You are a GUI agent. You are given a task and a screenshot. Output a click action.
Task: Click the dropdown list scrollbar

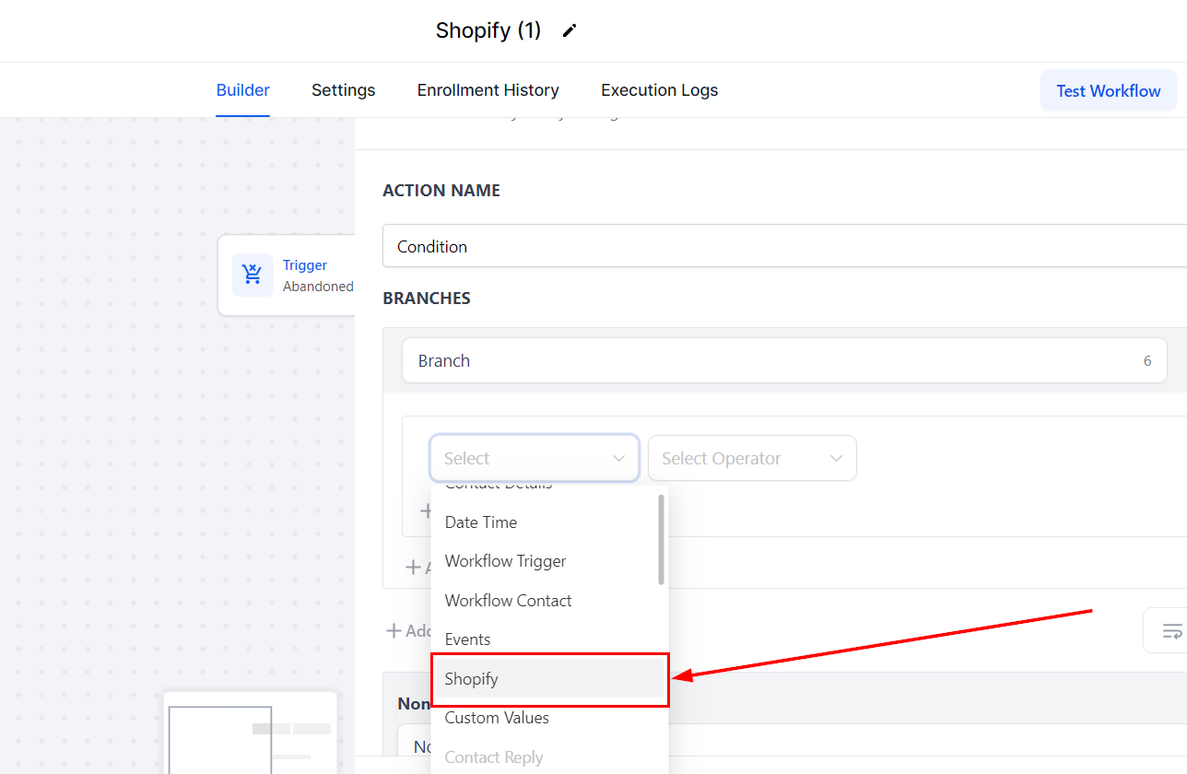pos(661,539)
